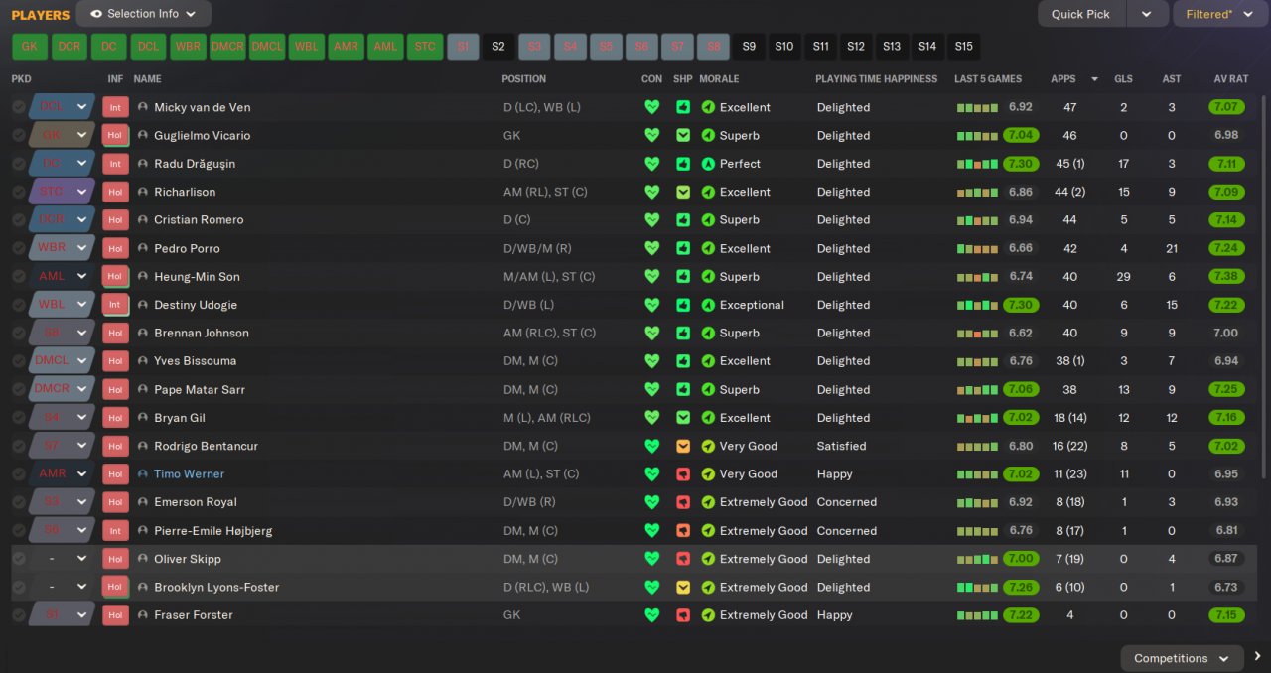Open empty position selector for Oliver Skipp
Viewport: 1271px width, 673px height.
coord(62,559)
